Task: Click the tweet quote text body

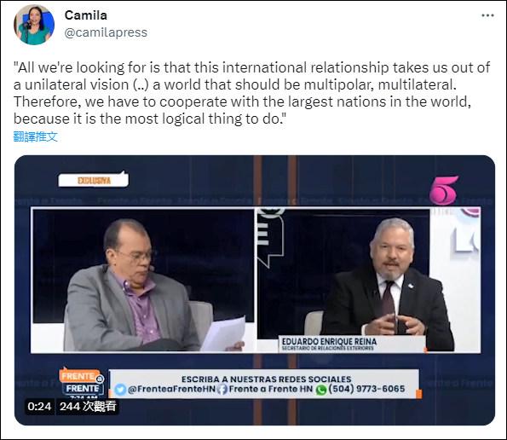Action: point(252,93)
